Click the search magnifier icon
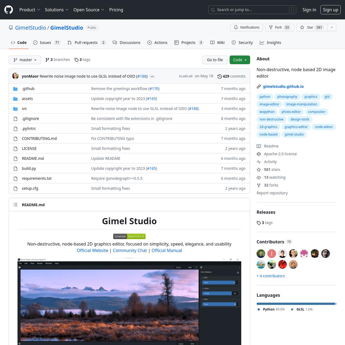 [x=213, y=10]
